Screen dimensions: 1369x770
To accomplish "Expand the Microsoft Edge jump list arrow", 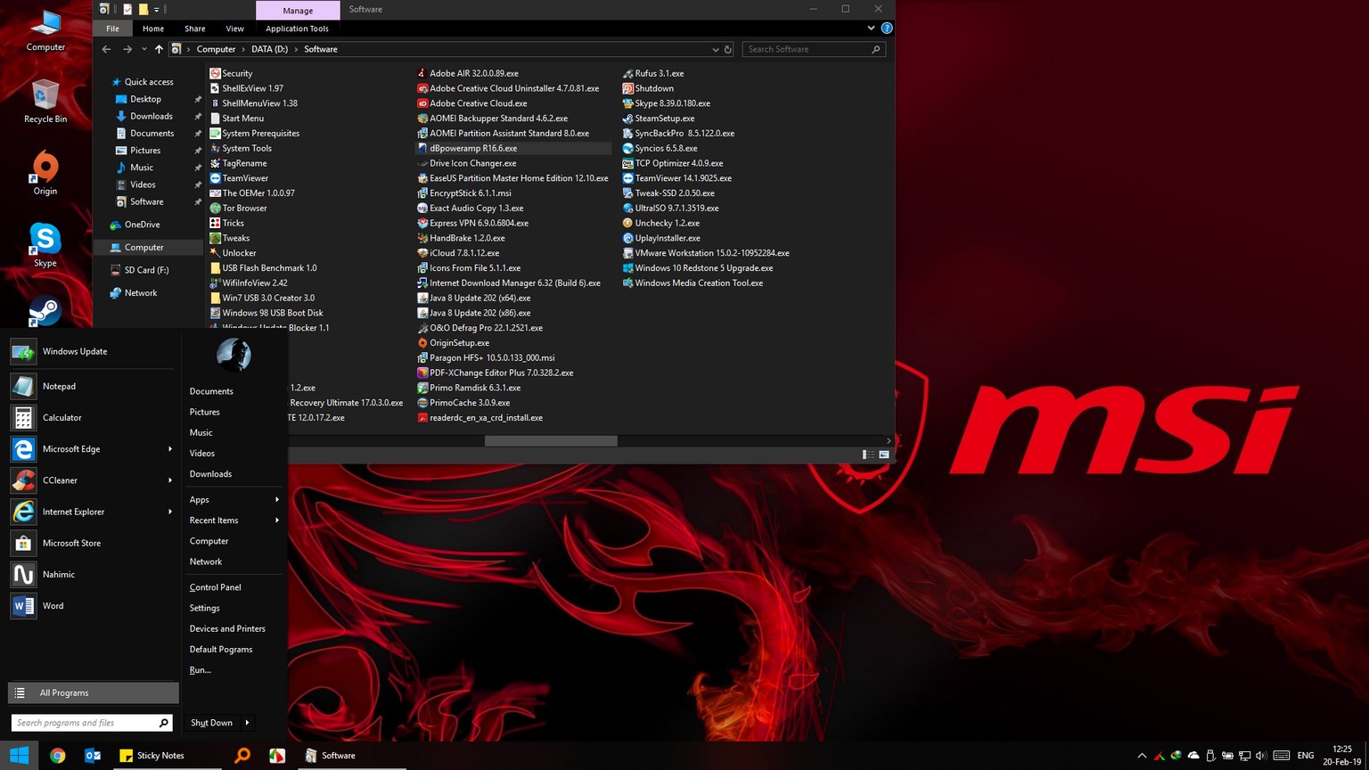I will (169, 449).
